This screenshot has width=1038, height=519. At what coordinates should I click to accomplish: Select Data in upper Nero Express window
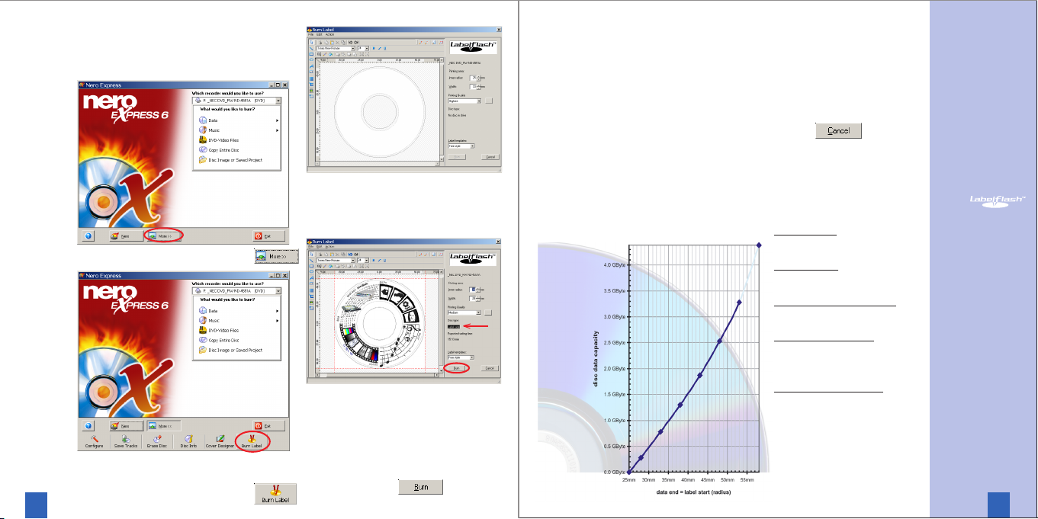(x=239, y=120)
